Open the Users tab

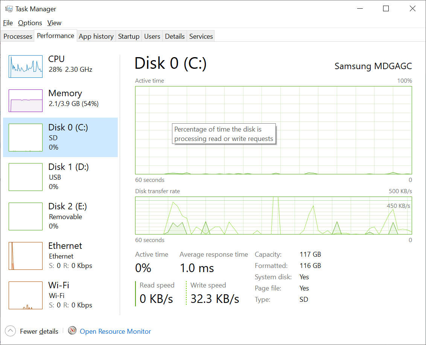click(x=152, y=36)
